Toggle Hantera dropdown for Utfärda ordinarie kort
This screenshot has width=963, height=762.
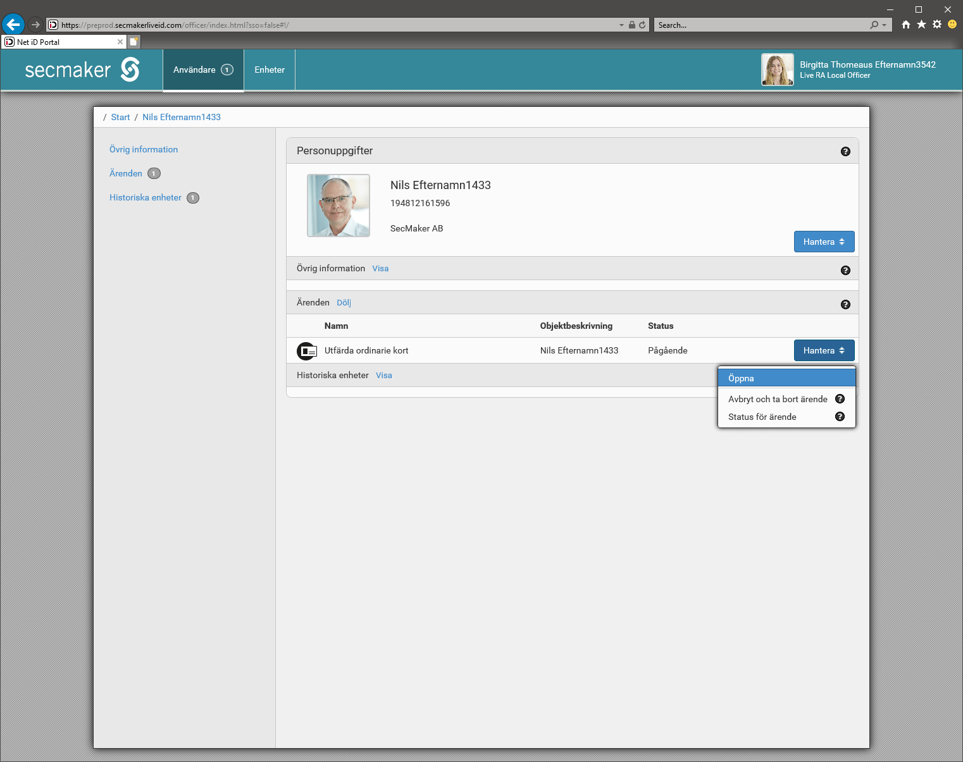824,350
